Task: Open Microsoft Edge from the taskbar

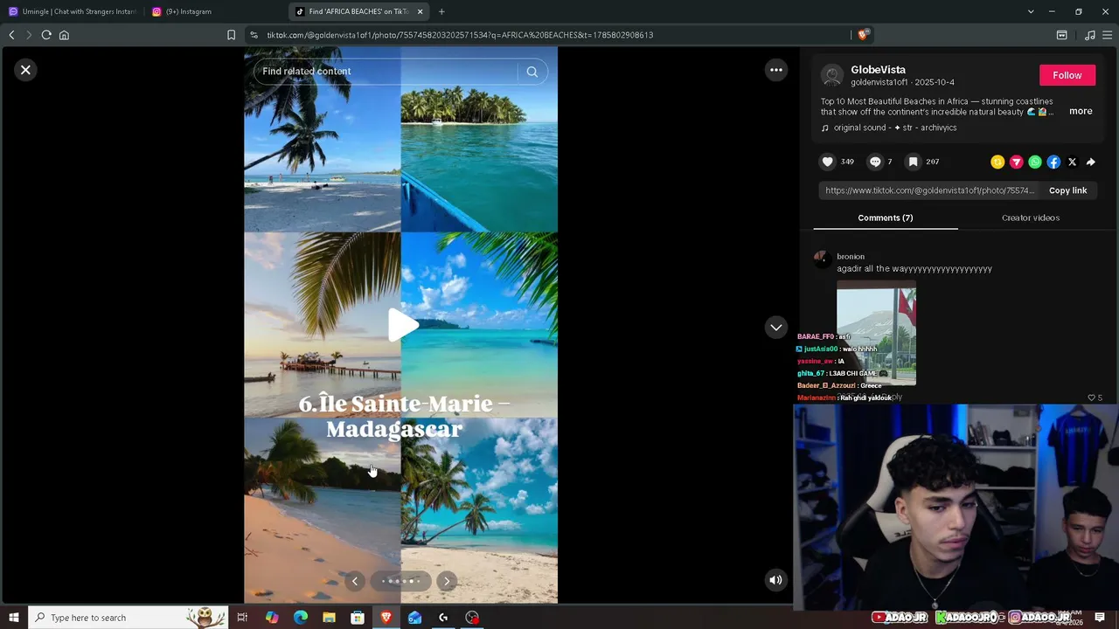Action: [x=301, y=618]
